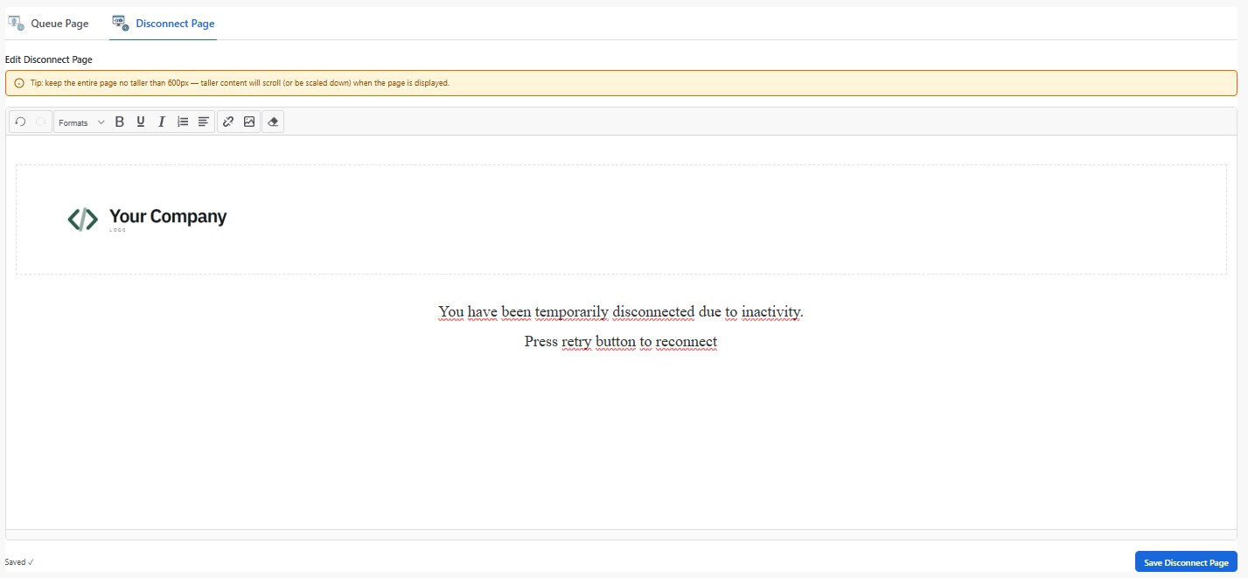
Task: Click the line "Press retry button to reconnect"
Action: [x=621, y=341]
